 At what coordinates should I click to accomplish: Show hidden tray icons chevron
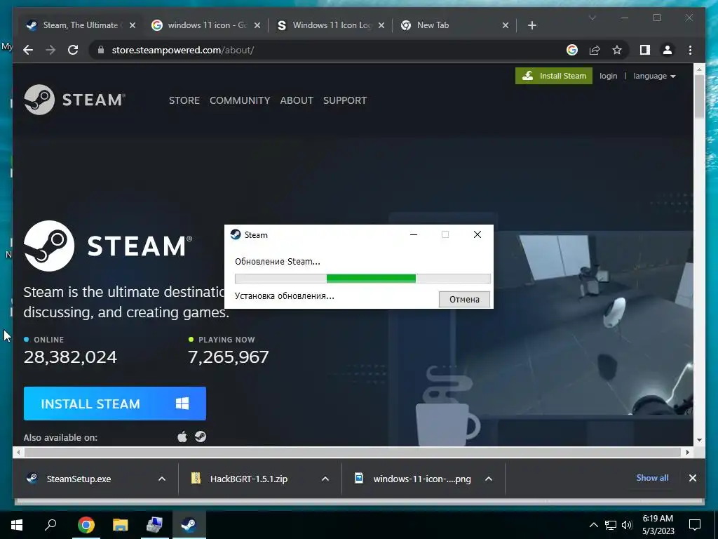click(593, 525)
